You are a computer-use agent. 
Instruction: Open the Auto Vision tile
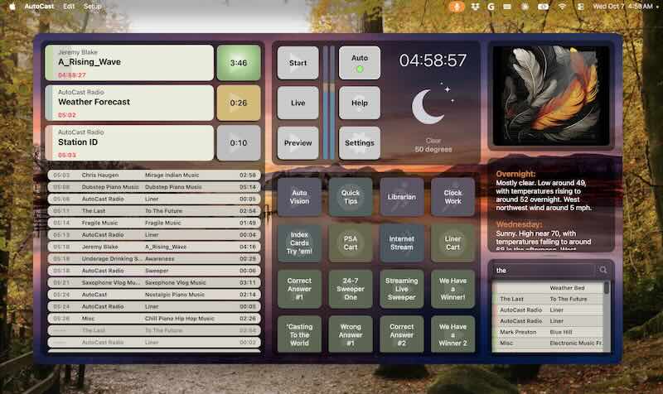click(299, 197)
